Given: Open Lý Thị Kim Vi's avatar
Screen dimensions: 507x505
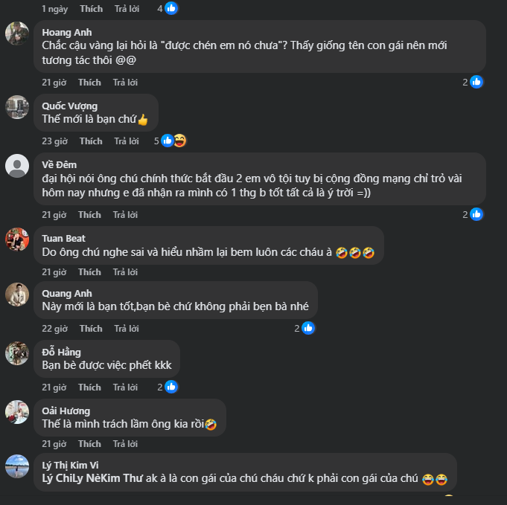Looking at the screenshot, I should (x=17, y=466).
